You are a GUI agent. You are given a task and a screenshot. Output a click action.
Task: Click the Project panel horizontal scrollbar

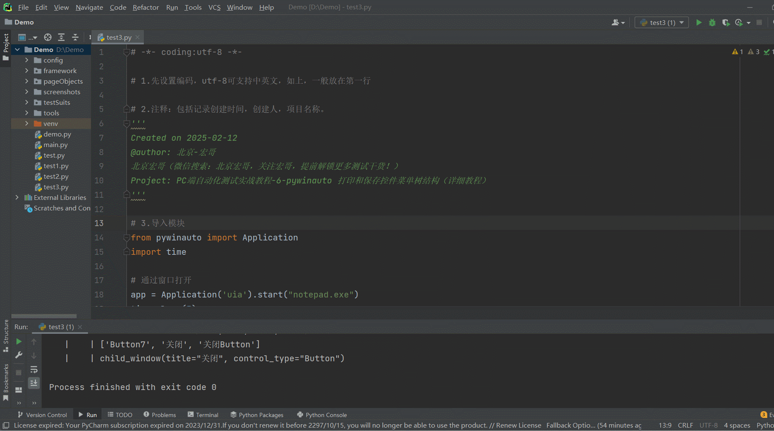(x=44, y=316)
